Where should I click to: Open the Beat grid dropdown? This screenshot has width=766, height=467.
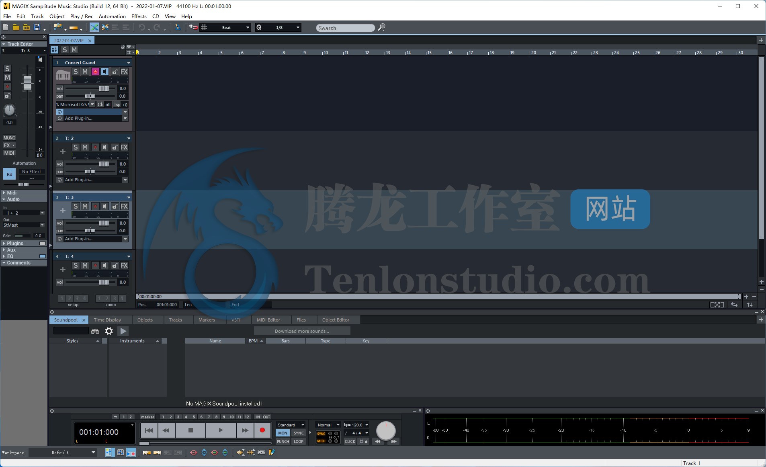[x=248, y=28]
